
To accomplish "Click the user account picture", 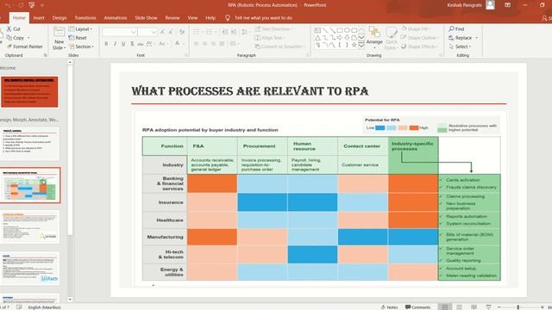I will pos(490,5).
